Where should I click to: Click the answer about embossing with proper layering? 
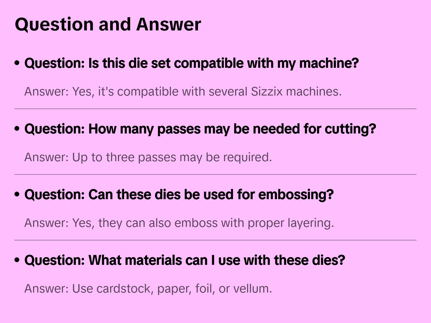coord(179,223)
